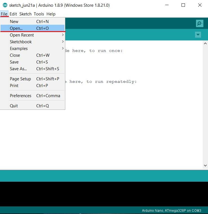Minimize the Arduino window

(167, 5)
